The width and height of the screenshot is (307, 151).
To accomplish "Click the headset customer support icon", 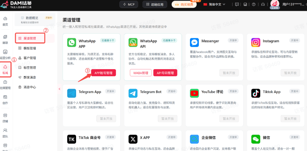I will tap(263, 5).
